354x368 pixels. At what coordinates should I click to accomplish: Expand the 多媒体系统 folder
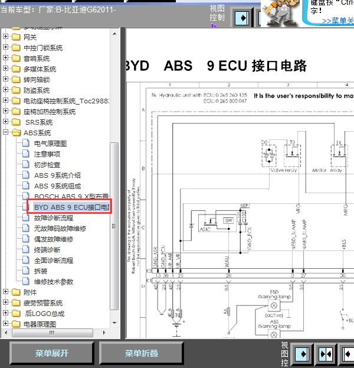(6, 69)
